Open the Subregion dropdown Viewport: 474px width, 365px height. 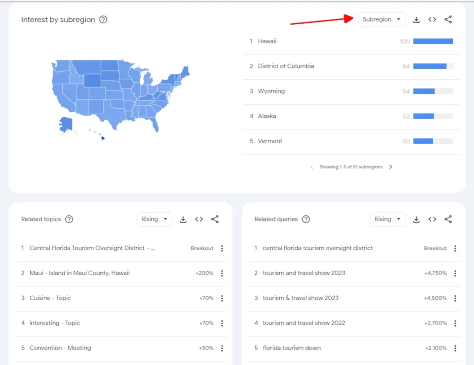tap(381, 19)
